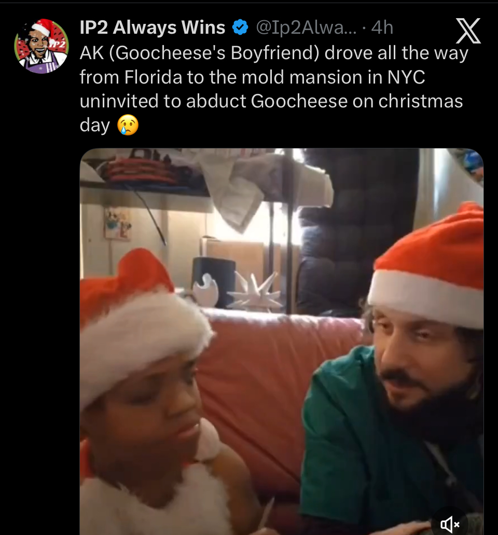Click the bearded man's Santa hat in video

coord(428,267)
